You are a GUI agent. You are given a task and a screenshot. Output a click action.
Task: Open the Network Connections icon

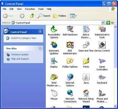(70, 93)
